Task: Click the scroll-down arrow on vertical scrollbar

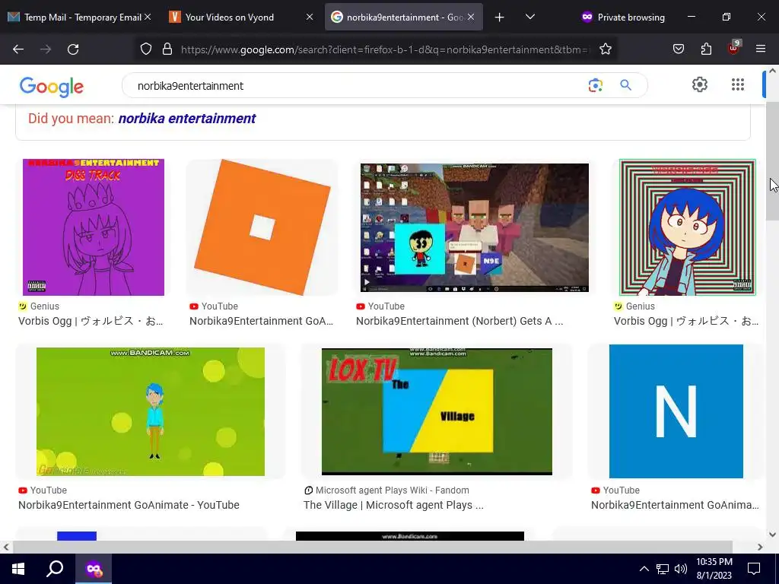Action: (773, 535)
